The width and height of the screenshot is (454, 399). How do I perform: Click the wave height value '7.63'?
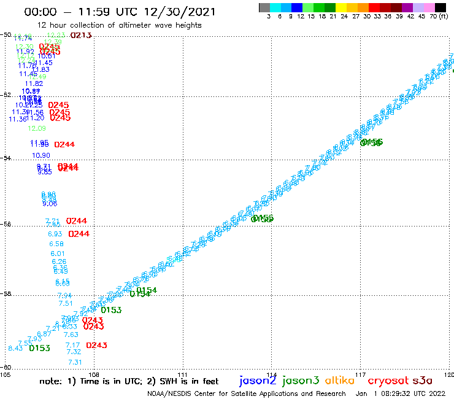point(71,335)
